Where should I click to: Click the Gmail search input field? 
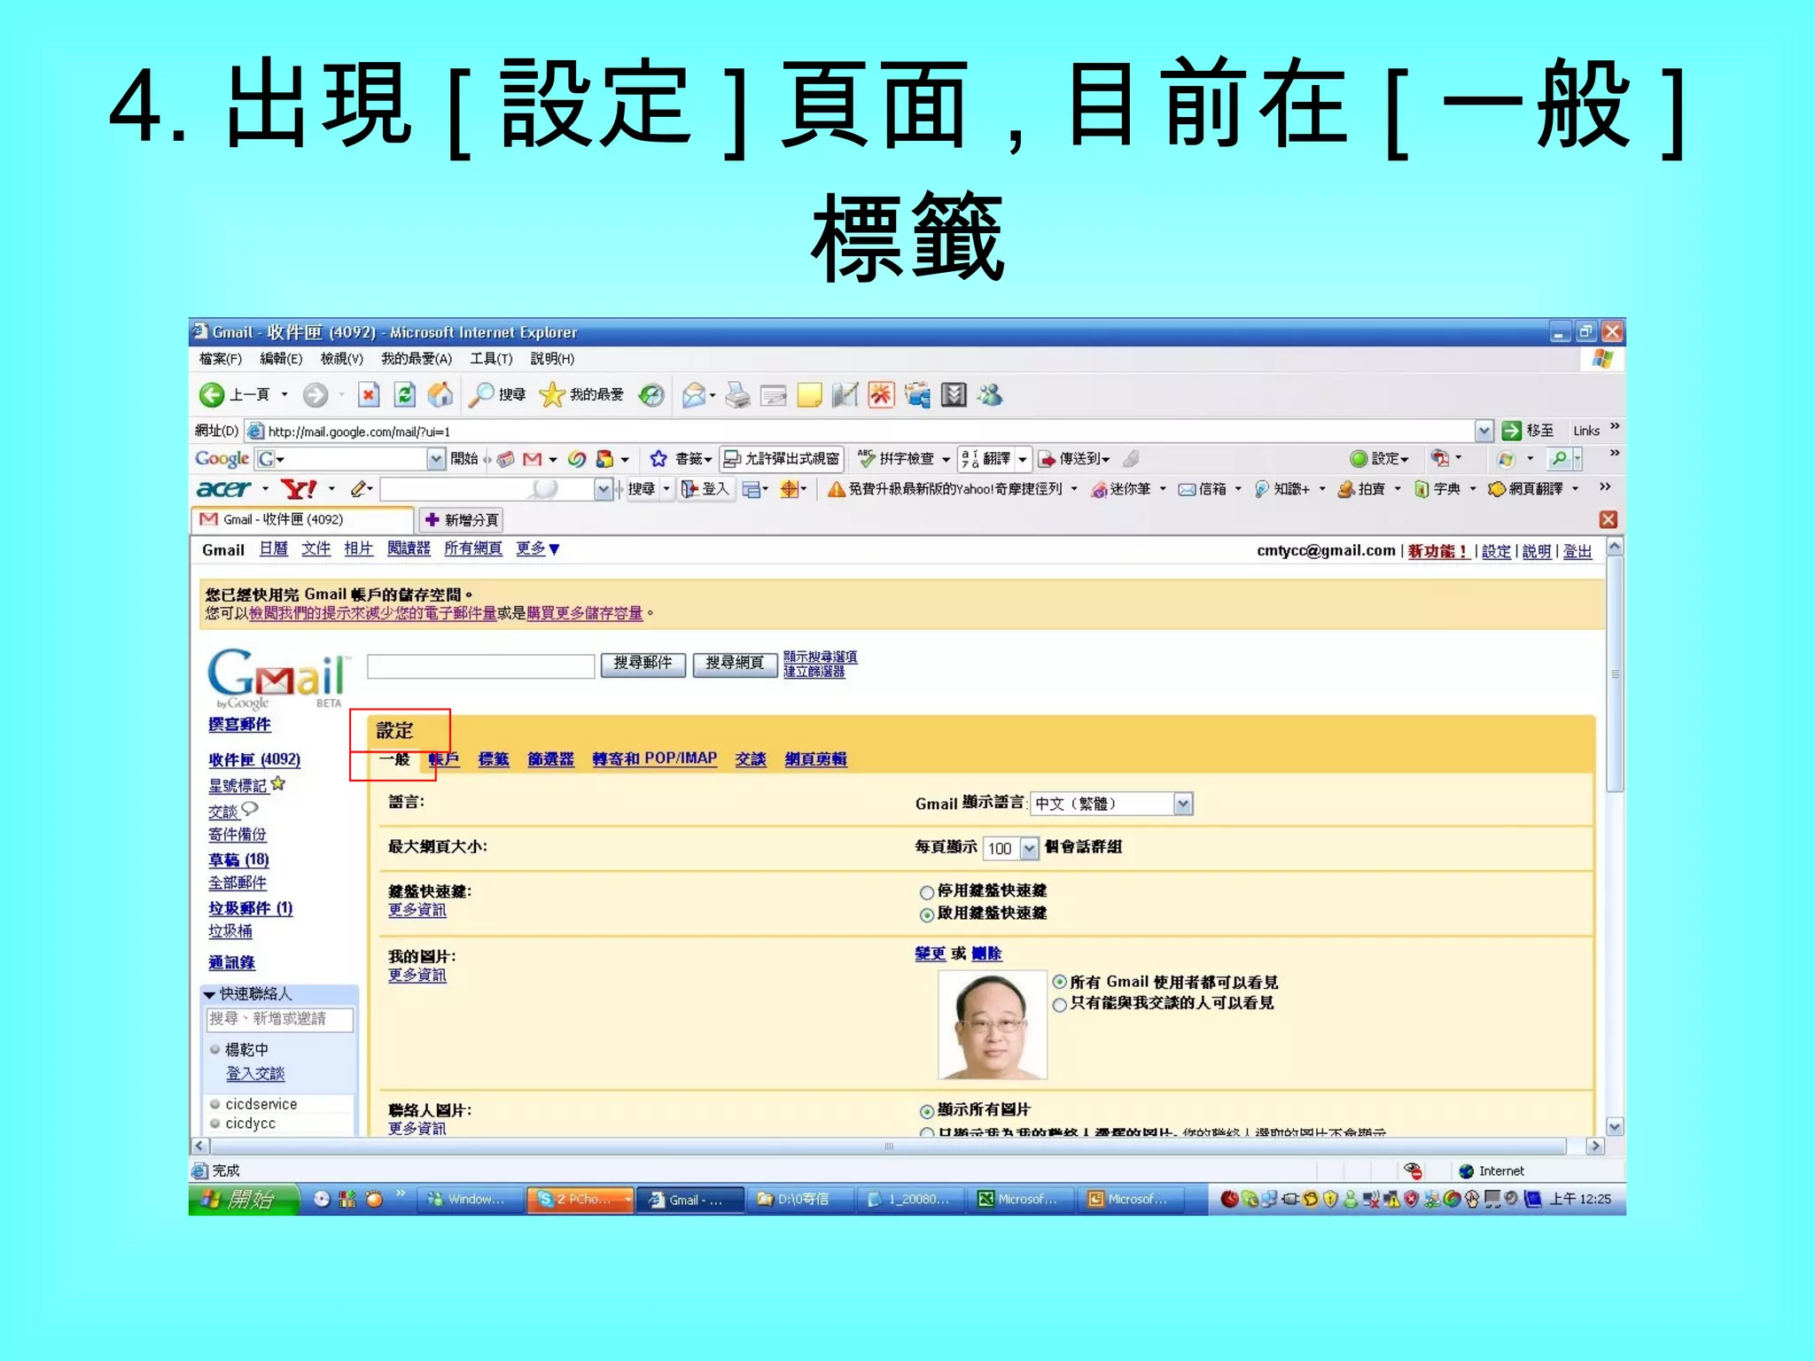point(480,665)
